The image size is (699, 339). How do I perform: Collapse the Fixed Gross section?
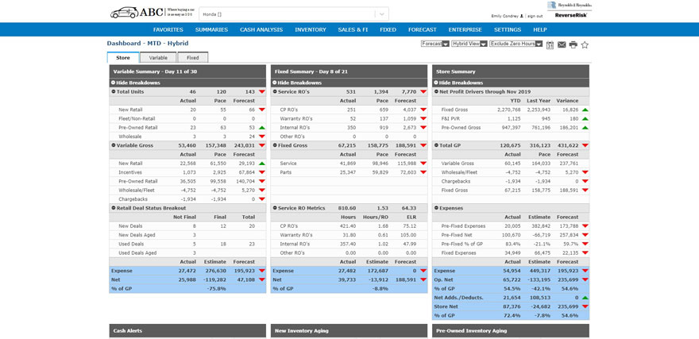click(x=275, y=145)
